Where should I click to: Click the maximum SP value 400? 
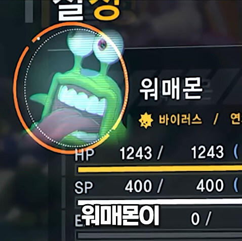pyautogui.click(x=210, y=185)
